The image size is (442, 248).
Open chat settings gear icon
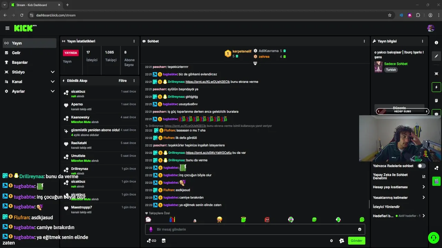[331, 241]
